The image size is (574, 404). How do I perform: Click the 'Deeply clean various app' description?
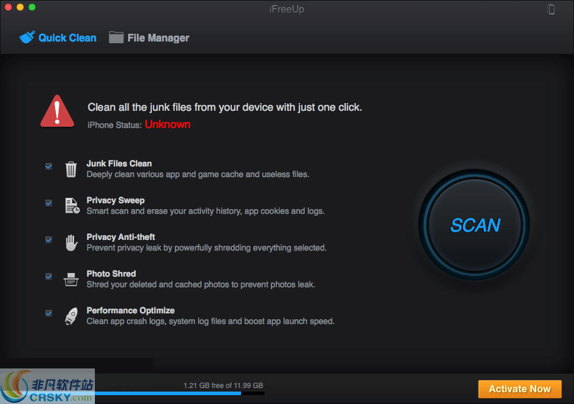[x=197, y=174]
